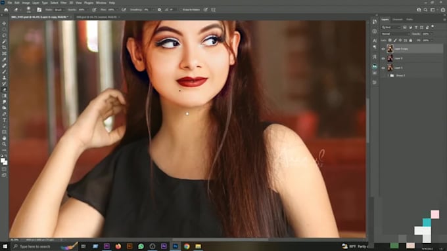This screenshot has height=251, width=447.
Task: Open the Normal blend mode dropdown
Action: (395, 34)
